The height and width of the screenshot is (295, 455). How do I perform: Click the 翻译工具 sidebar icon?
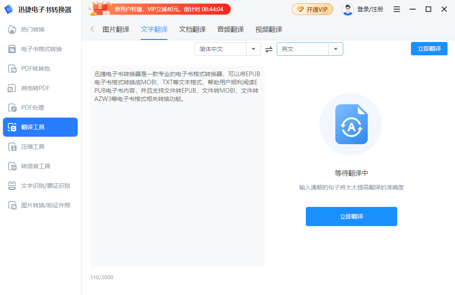[12, 127]
